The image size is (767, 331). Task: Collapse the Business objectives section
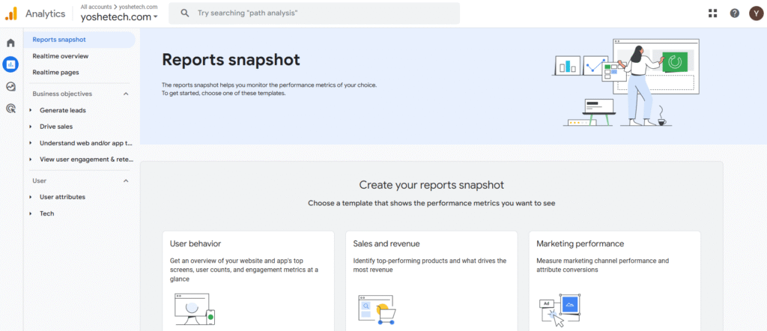[126, 94]
